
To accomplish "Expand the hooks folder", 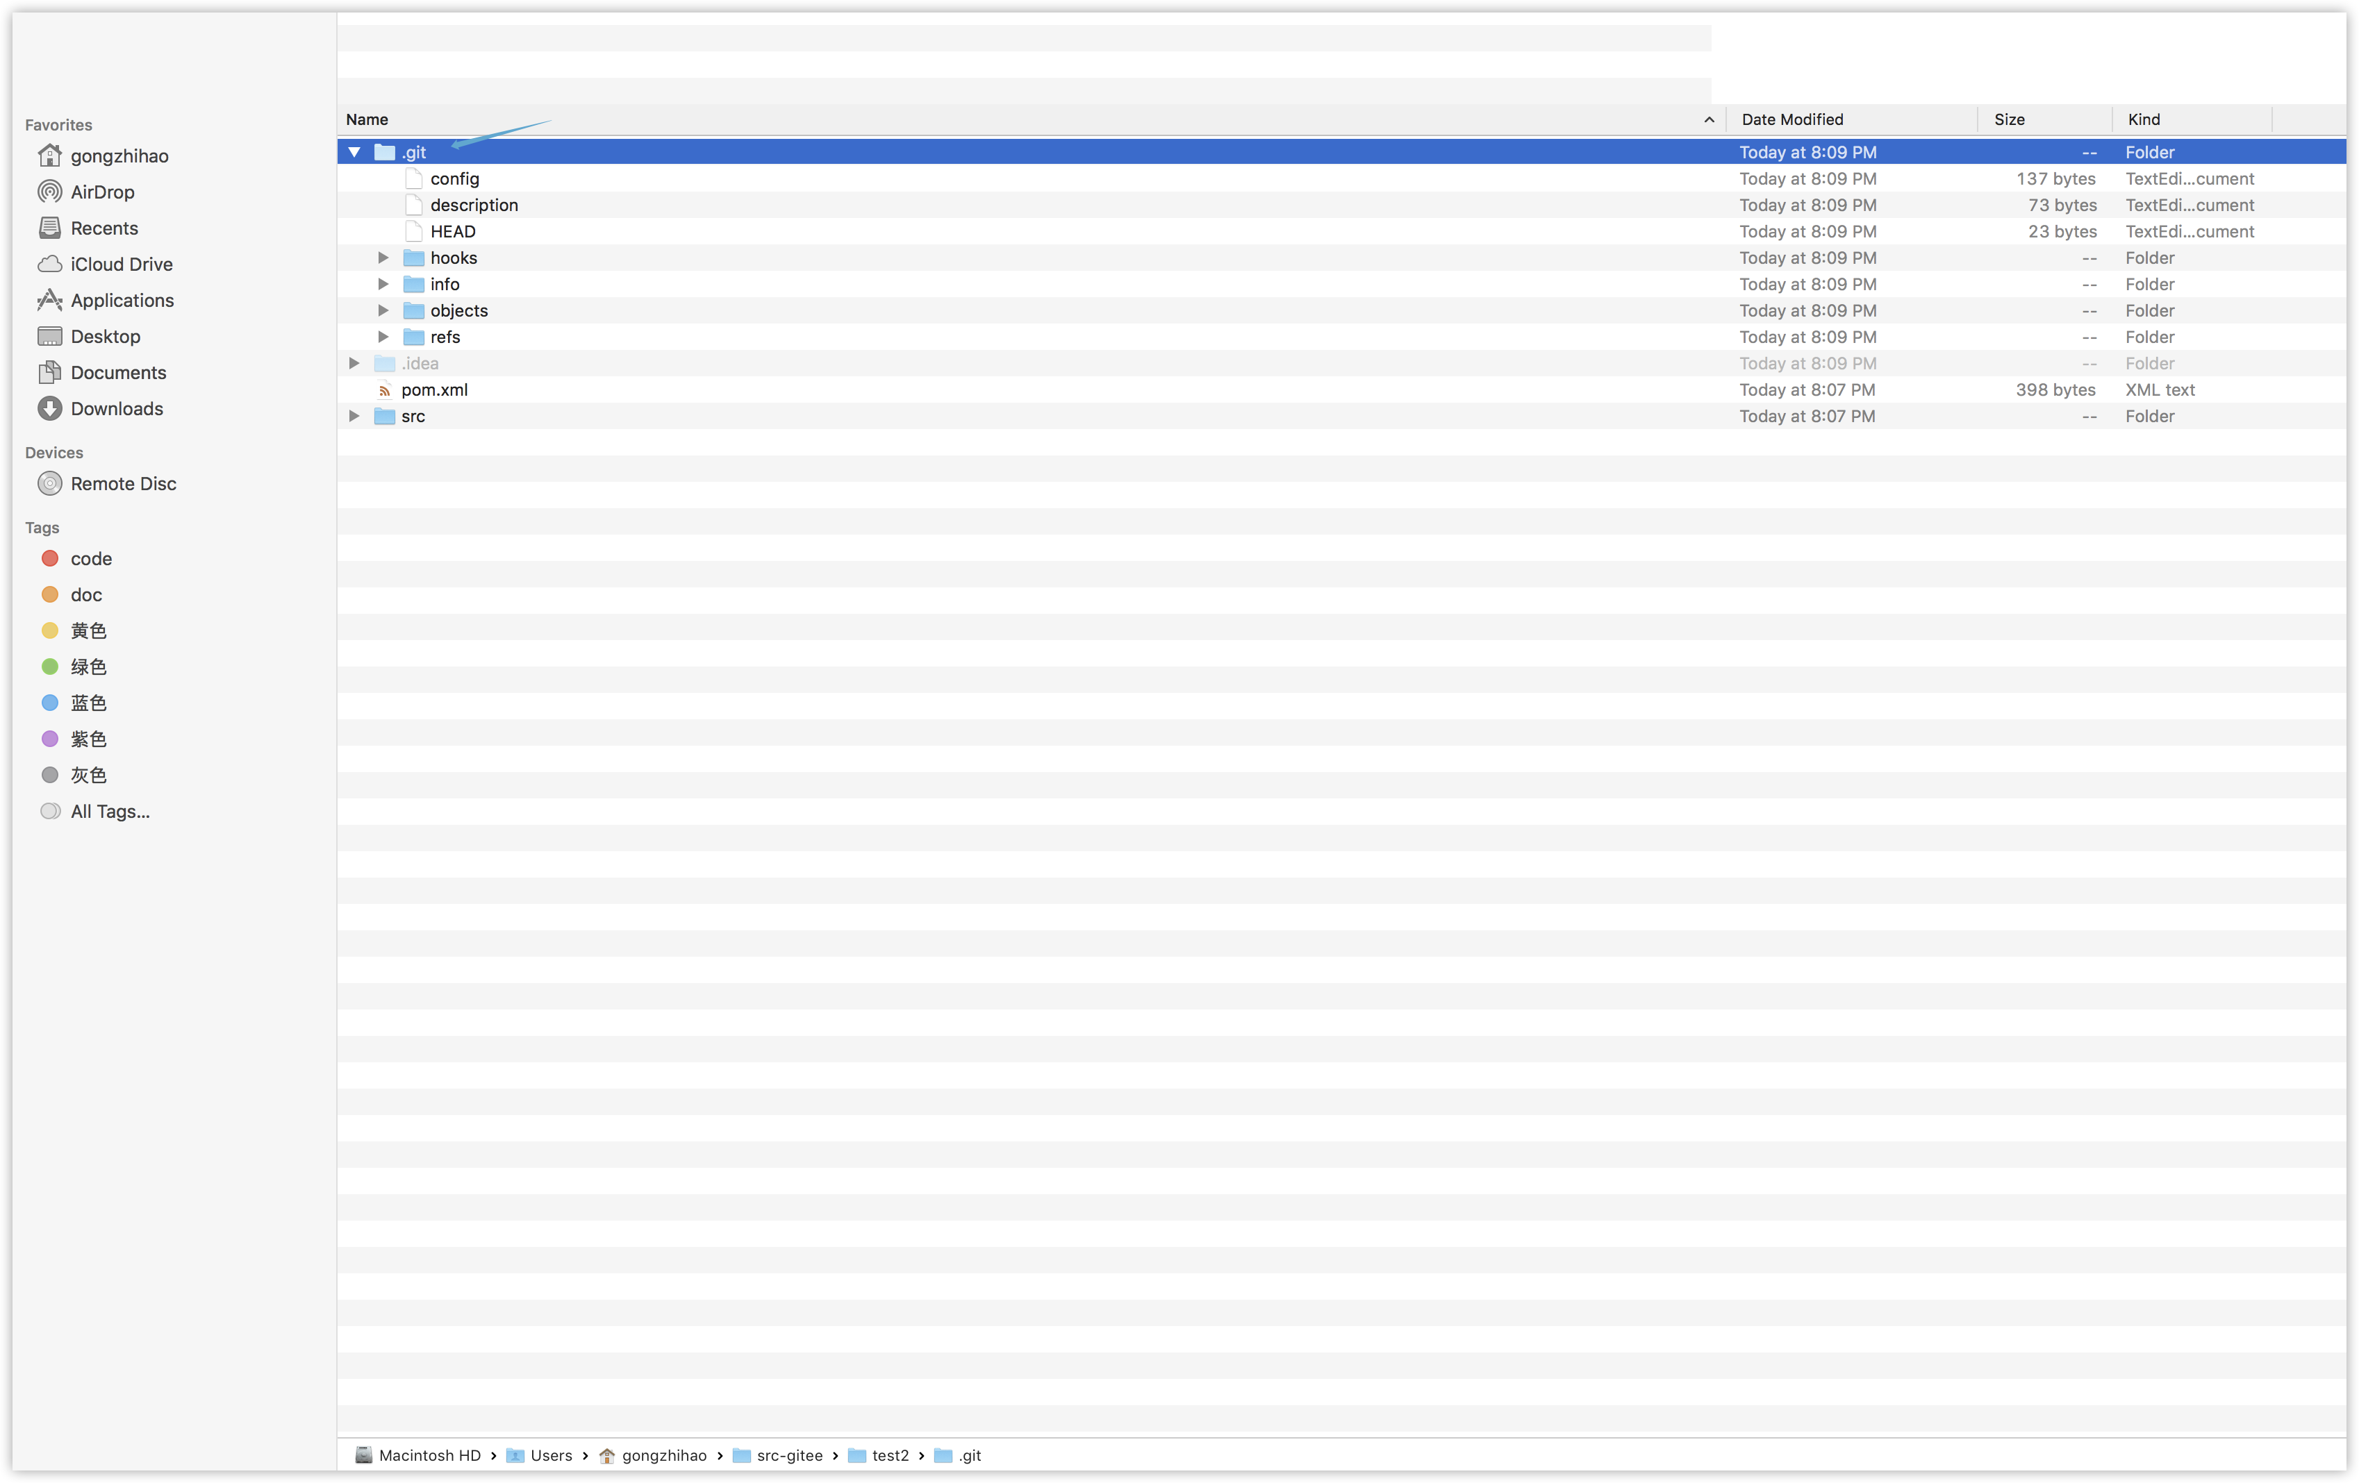I will [383, 258].
